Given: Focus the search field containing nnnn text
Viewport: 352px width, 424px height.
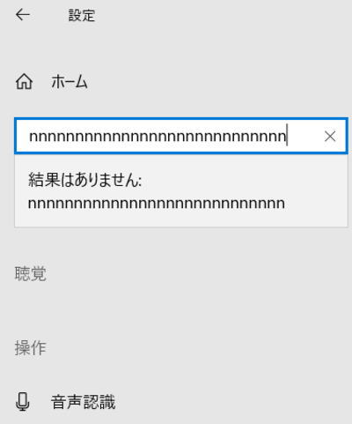Looking at the screenshot, I should 181,136.
